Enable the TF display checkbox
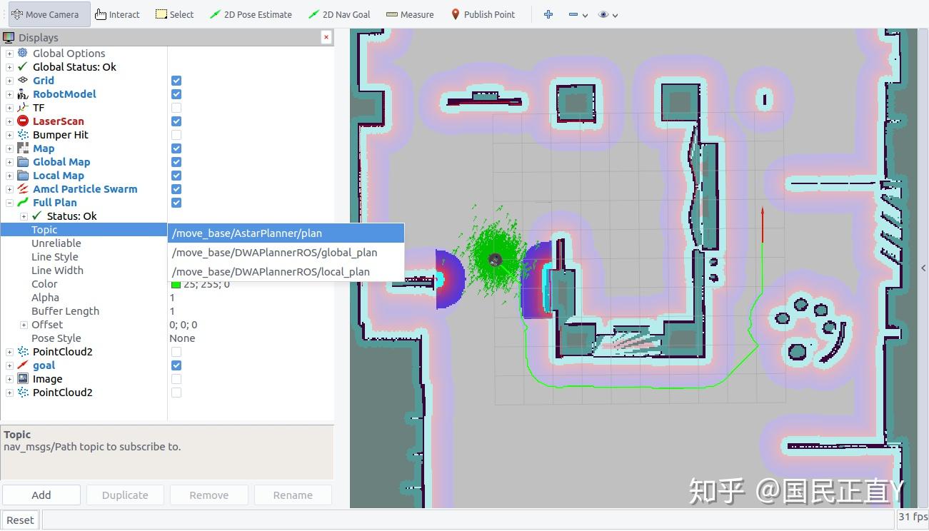 [176, 107]
